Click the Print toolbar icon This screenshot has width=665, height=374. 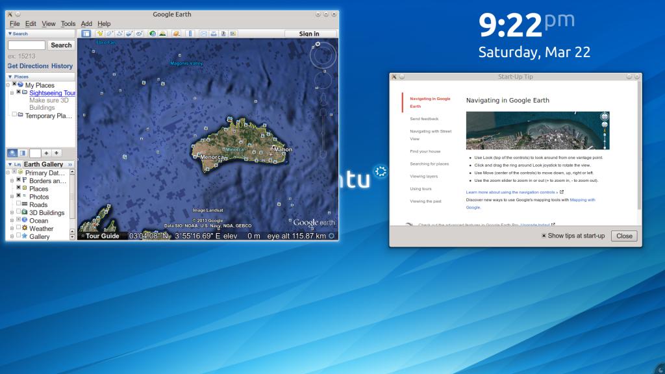214,34
